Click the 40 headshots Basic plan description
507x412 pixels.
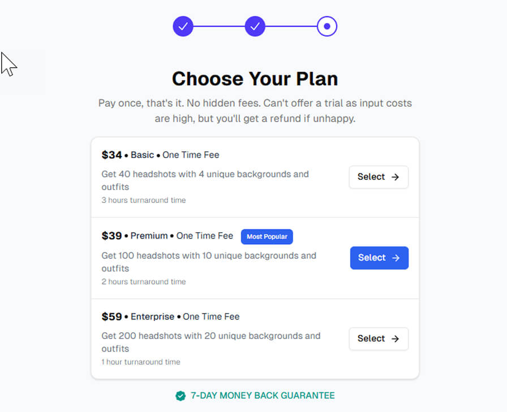[x=205, y=180]
